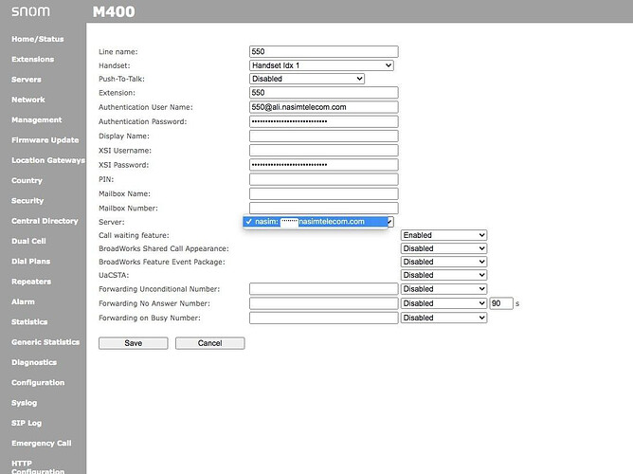Open the Management page

[x=37, y=119]
